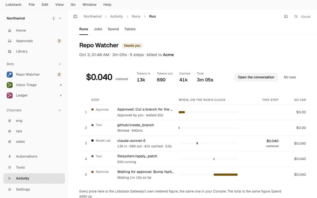This screenshot has width=317, height=198.
Task: Open the View menu
Action: click(59, 4)
